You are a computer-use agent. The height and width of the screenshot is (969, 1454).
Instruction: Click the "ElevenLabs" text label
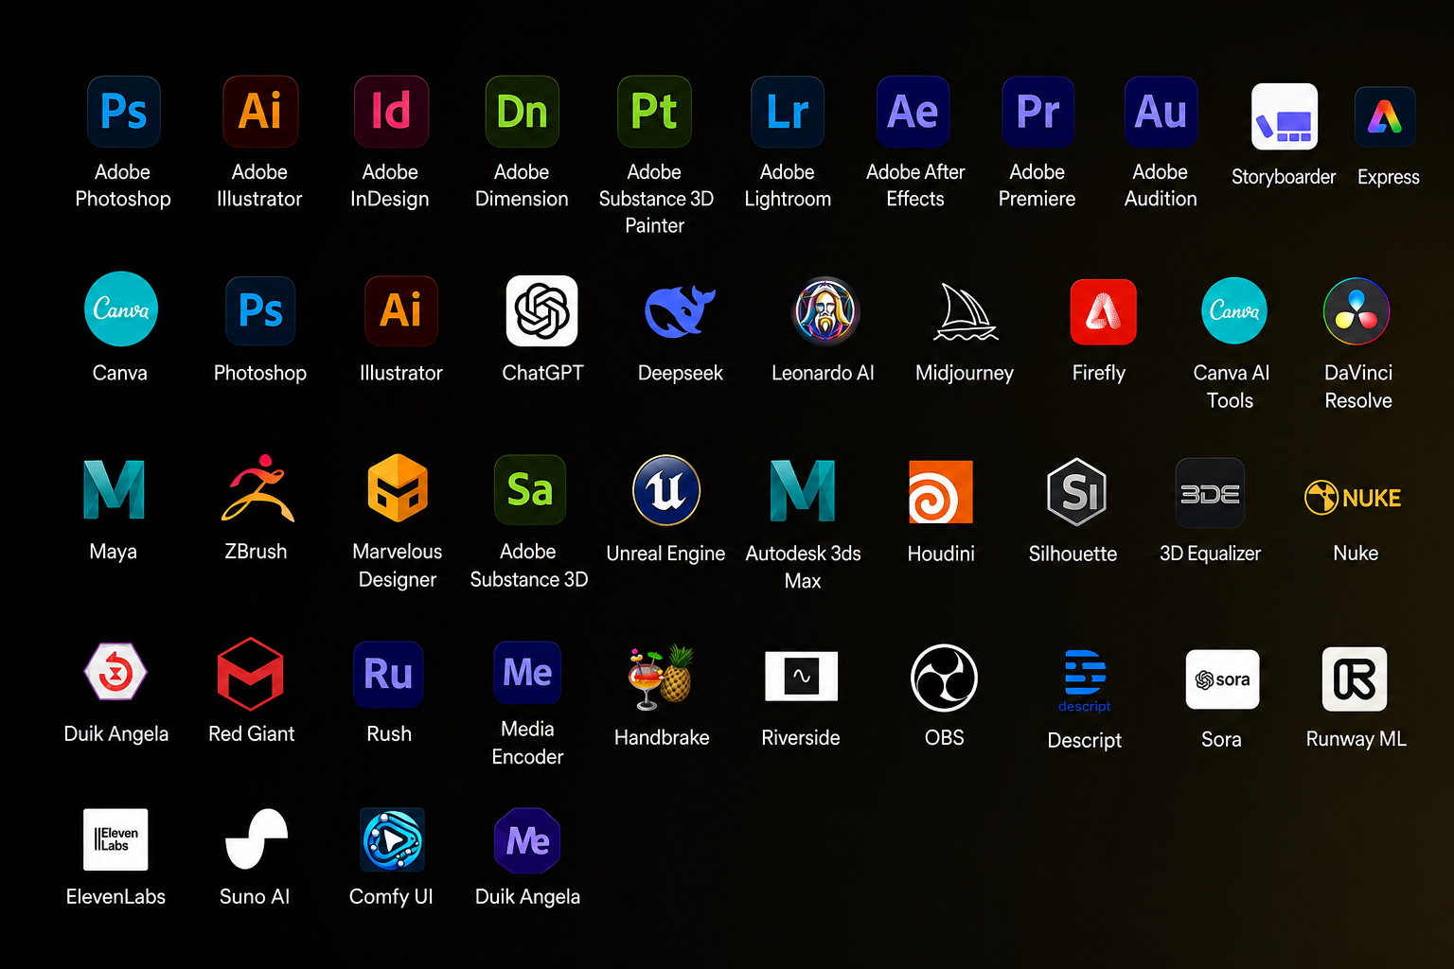pyautogui.click(x=115, y=896)
